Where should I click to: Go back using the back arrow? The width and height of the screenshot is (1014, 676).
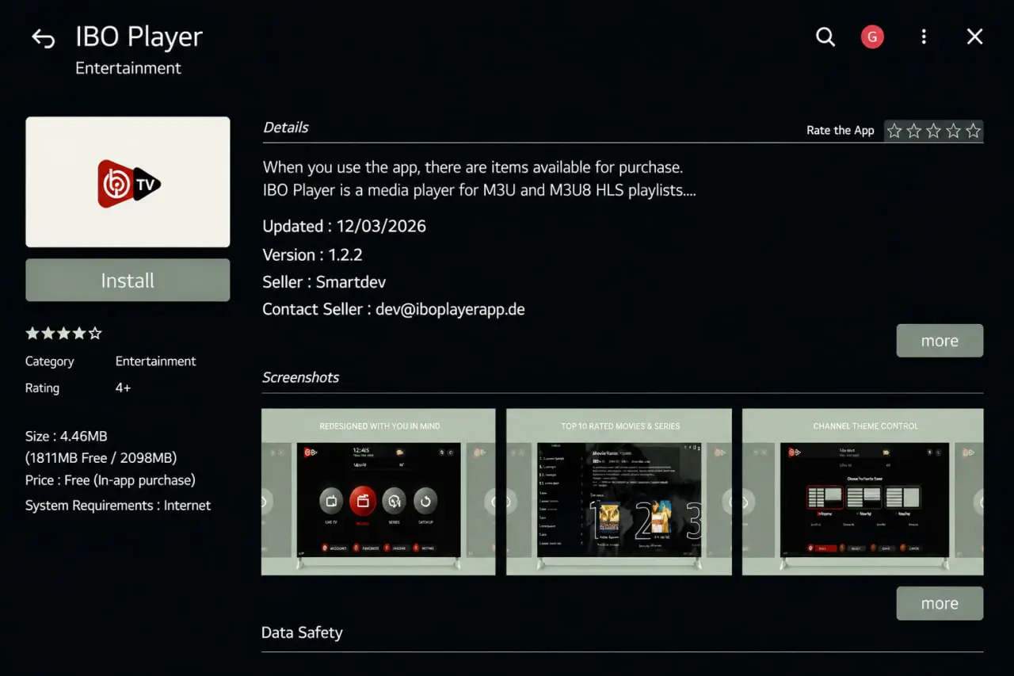[43, 38]
